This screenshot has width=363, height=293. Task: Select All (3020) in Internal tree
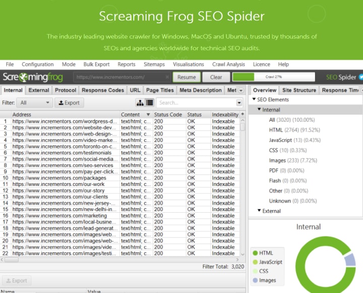click(x=292, y=120)
